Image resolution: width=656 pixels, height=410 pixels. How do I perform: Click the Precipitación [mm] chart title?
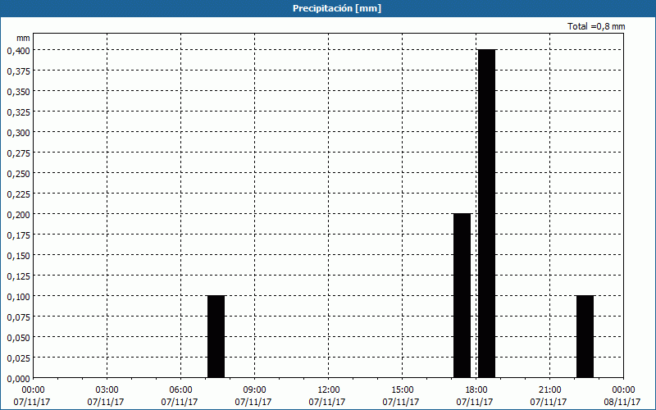[x=337, y=8]
